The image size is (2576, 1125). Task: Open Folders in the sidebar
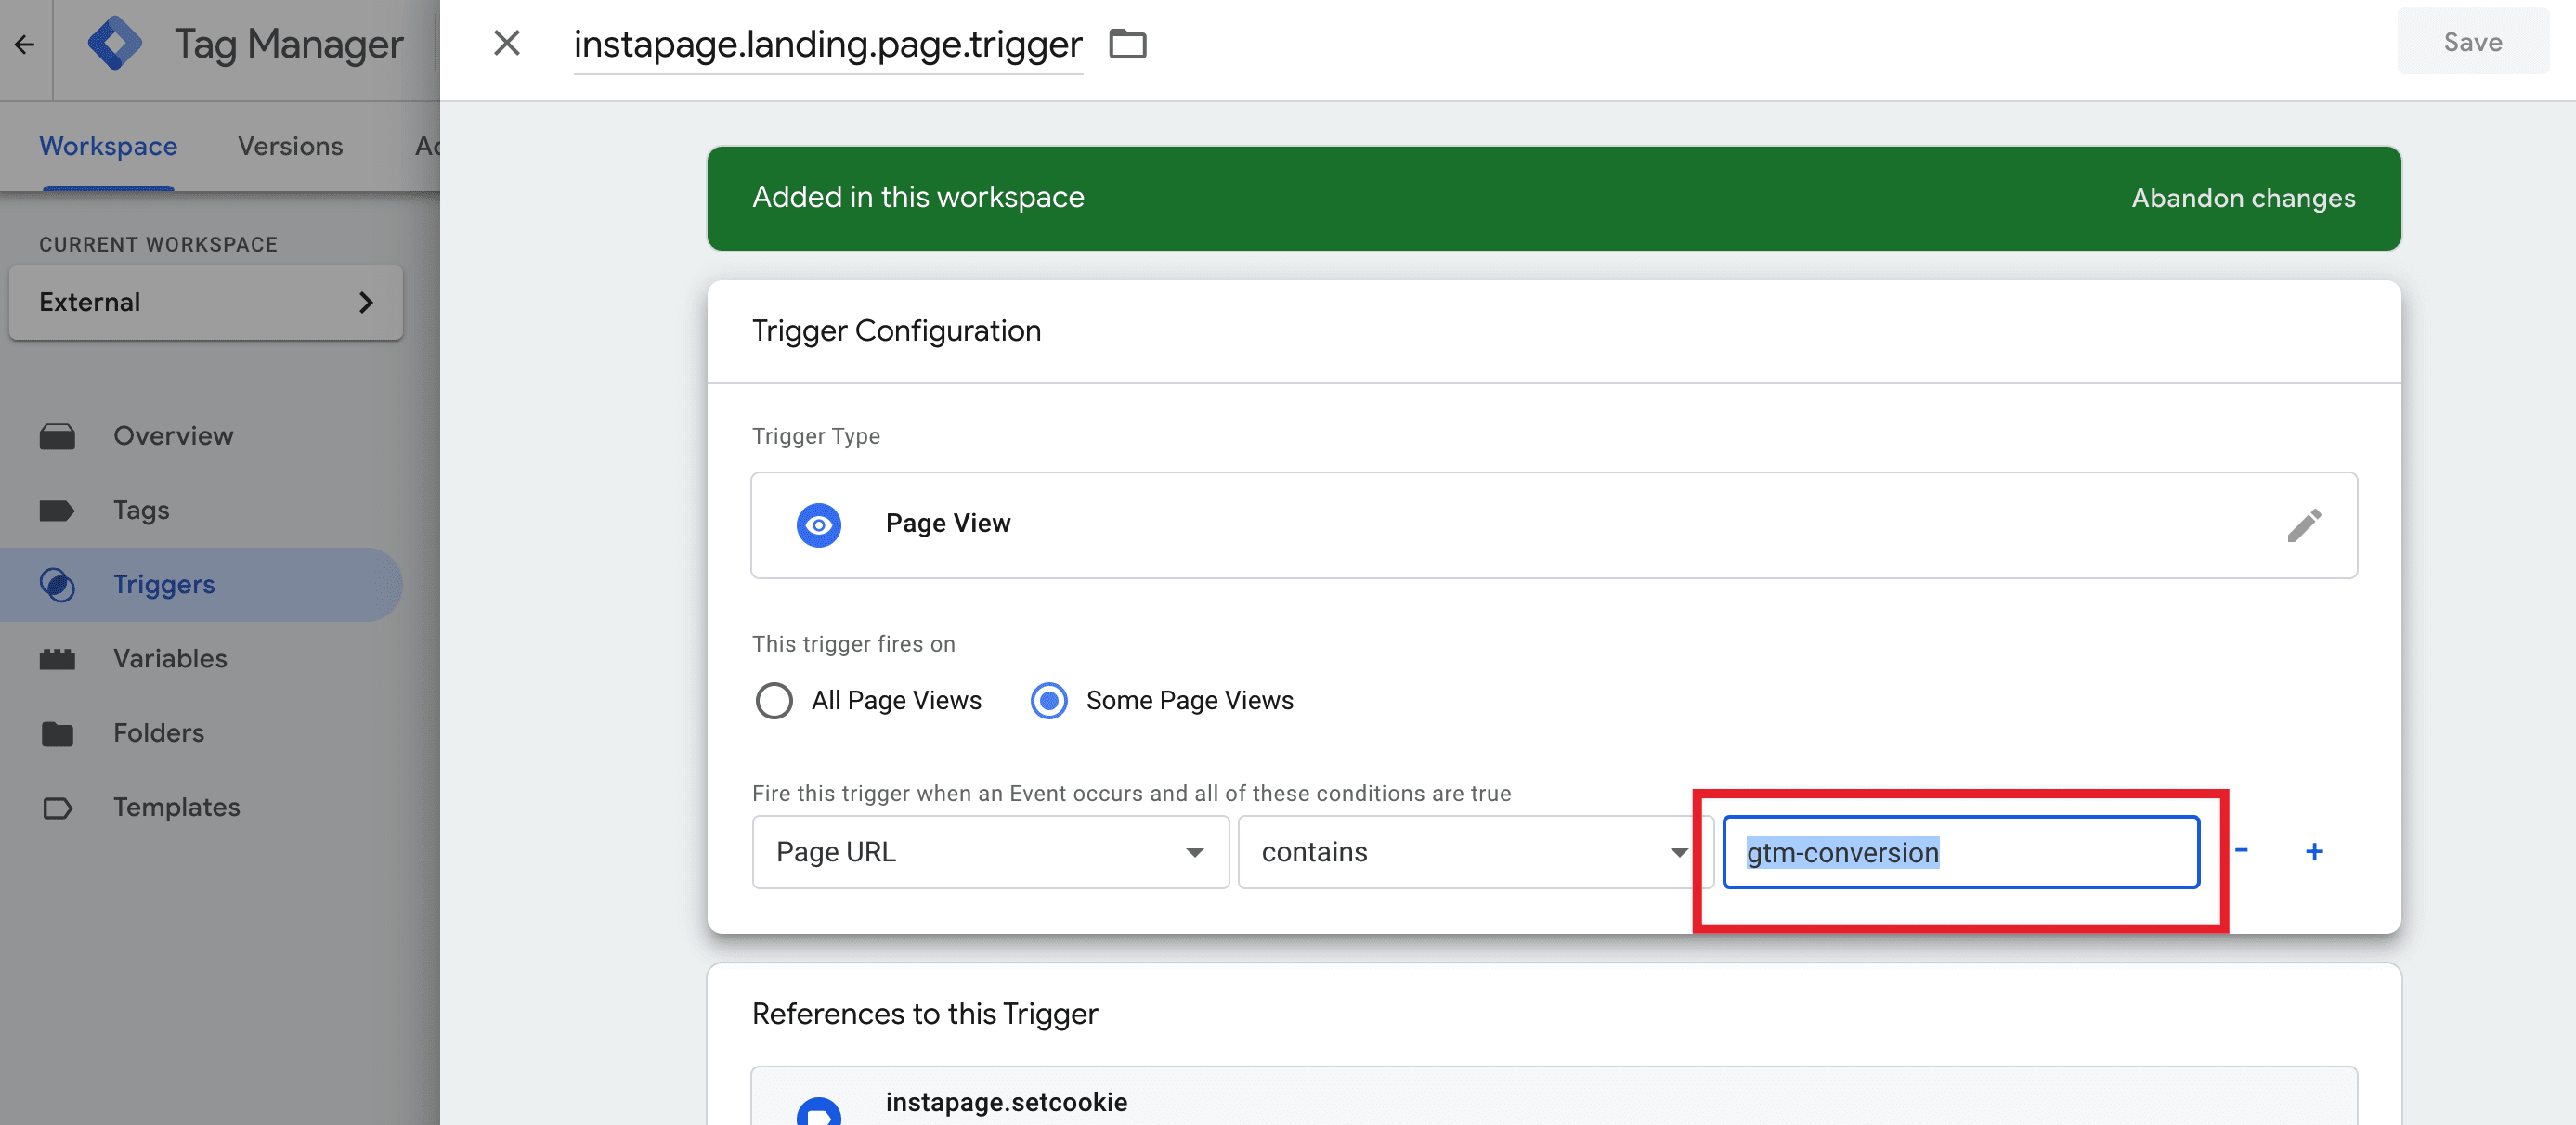coord(200,733)
